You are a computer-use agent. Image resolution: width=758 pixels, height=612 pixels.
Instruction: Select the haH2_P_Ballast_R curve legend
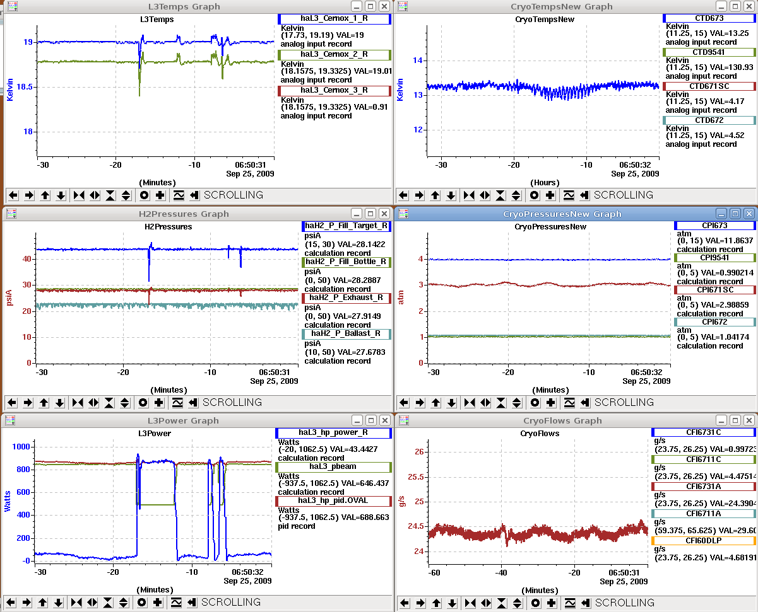pyautogui.click(x=346, y=333)
